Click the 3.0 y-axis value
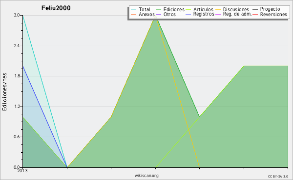Screen dimensions: 293x180 17,15
